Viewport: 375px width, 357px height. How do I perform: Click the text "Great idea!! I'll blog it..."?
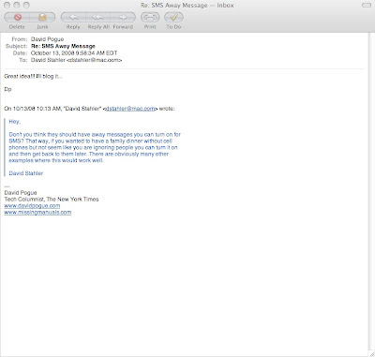point(33,76)
